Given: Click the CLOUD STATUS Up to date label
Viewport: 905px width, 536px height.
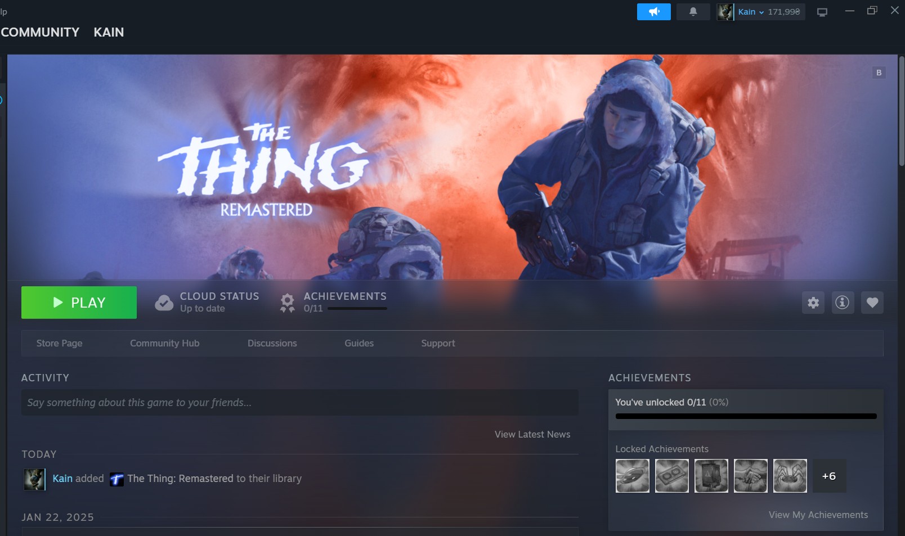Looking at the screenshot, I should (219, 302).
